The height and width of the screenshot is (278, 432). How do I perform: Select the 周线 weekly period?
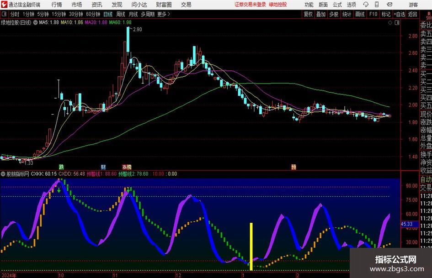[x=121, y=14]
